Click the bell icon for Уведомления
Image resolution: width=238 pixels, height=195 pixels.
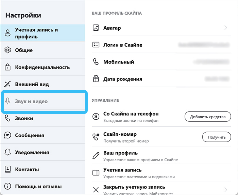(x=7, y=152)
